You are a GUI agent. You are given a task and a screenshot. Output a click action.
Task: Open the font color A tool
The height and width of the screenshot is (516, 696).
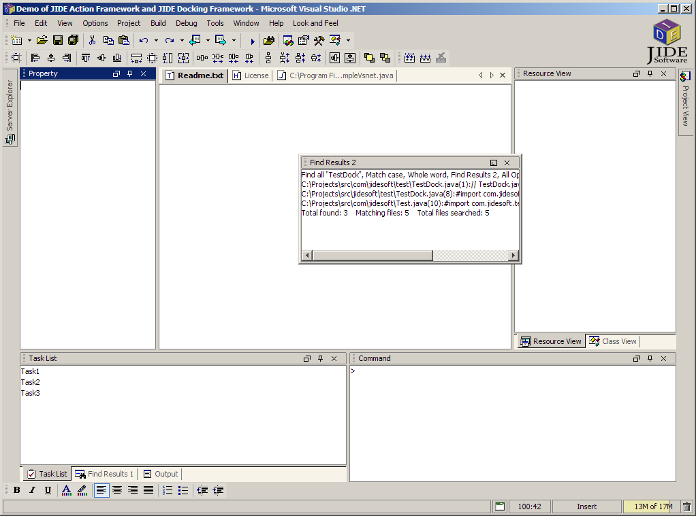[67, 490]
